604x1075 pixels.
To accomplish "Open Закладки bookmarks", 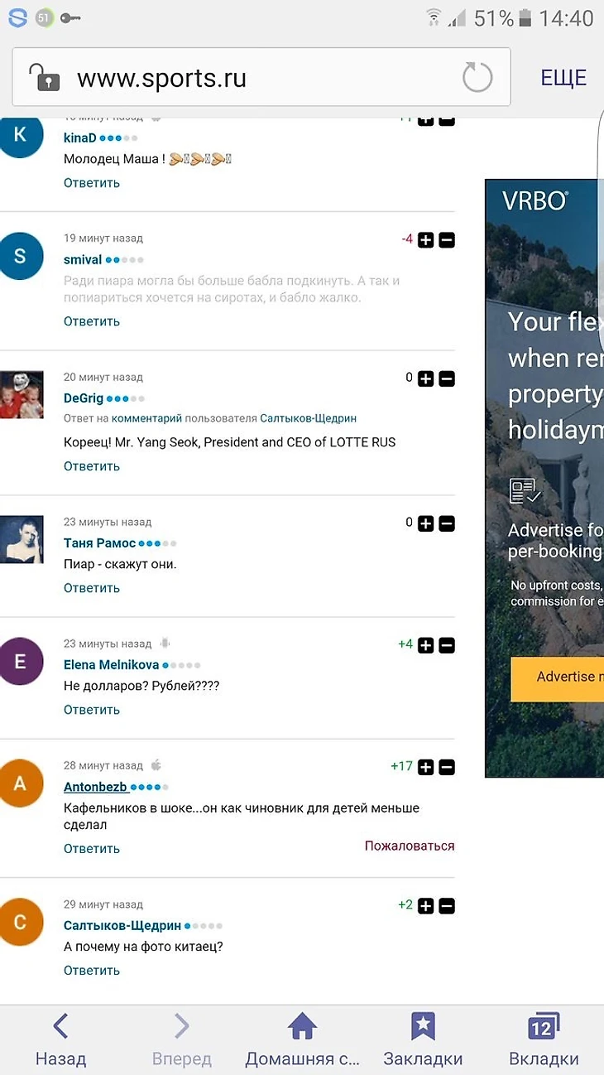I will [x=423, y=1040].
